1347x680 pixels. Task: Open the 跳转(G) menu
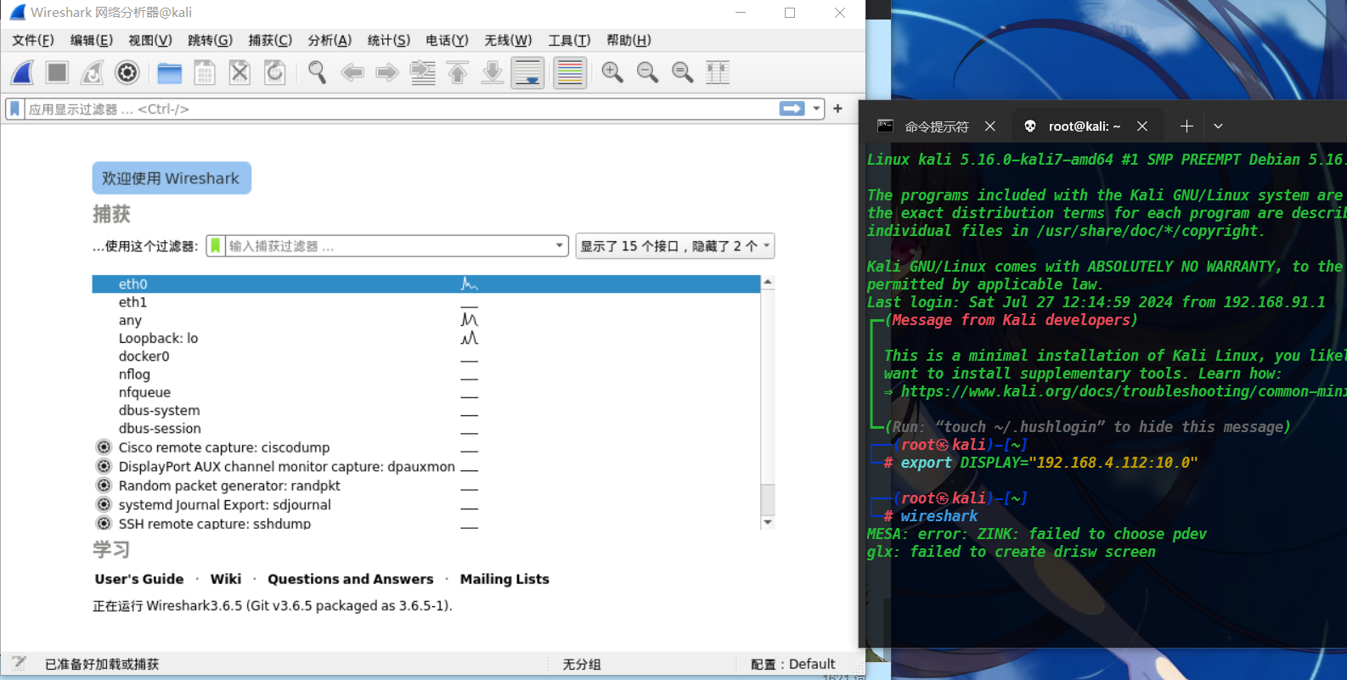point(210,40)
